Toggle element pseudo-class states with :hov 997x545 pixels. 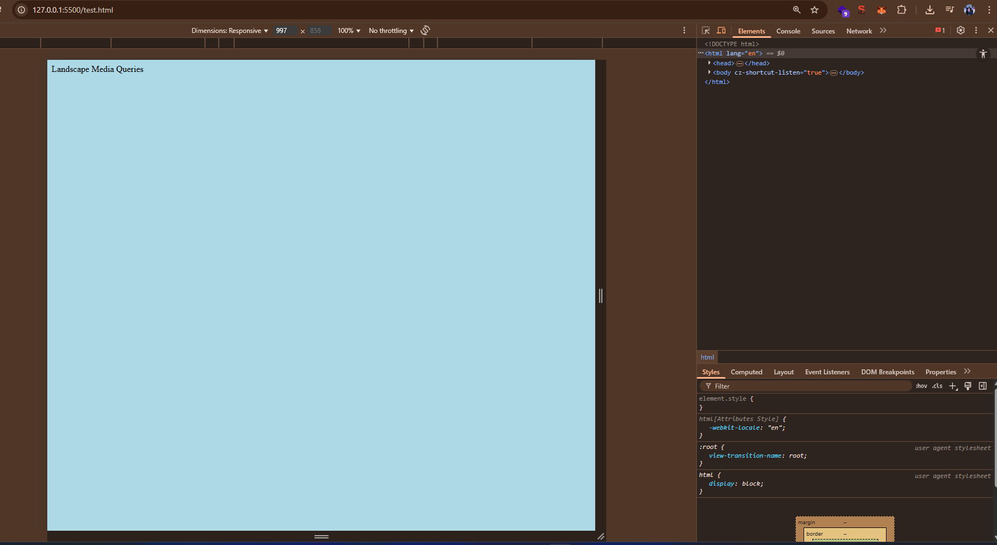[921, 386]
